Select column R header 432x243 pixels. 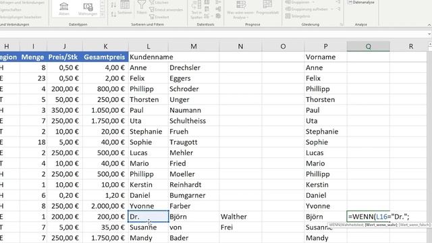411,47
